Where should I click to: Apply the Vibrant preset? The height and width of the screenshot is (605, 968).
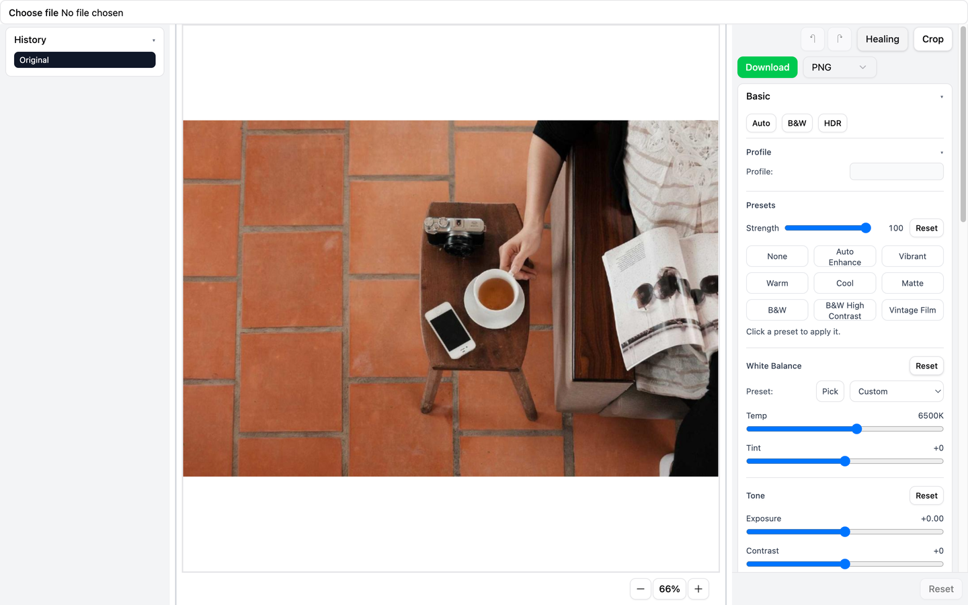pos(912,256)
